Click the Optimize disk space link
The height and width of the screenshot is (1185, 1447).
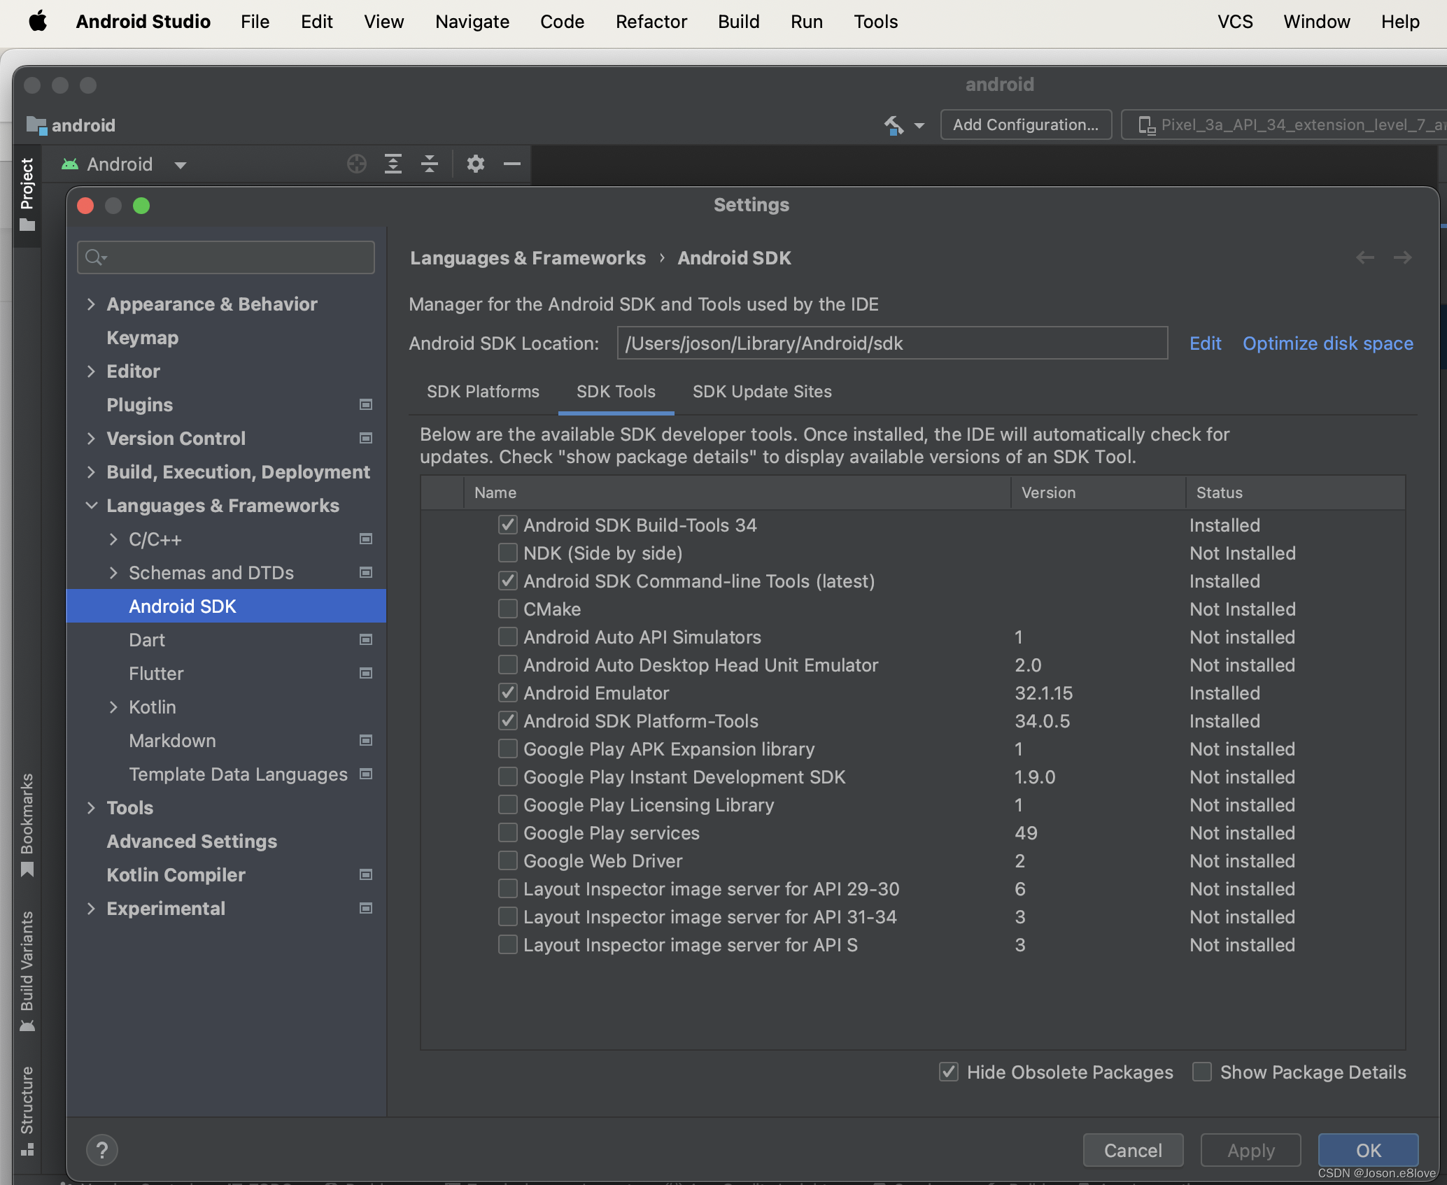tap(1327, 343)
